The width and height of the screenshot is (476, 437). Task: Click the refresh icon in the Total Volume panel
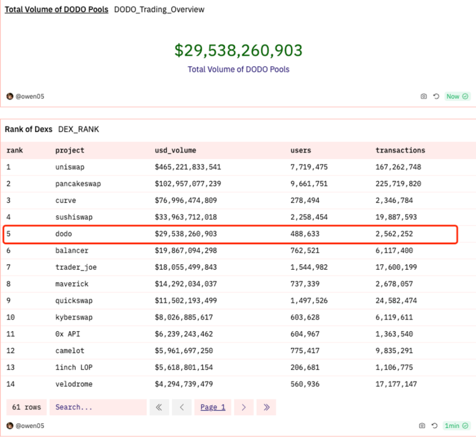(436, 97)
